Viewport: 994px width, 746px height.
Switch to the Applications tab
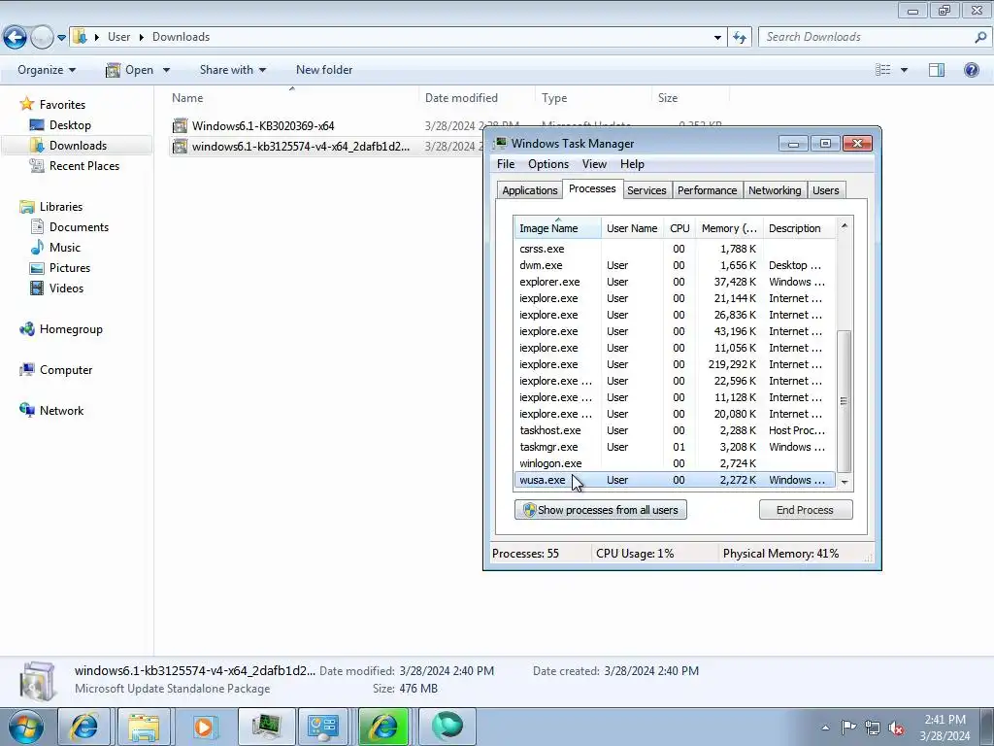coord(529,190)
